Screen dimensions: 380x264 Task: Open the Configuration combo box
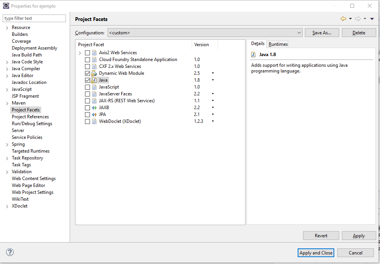(x=205, y=33)
